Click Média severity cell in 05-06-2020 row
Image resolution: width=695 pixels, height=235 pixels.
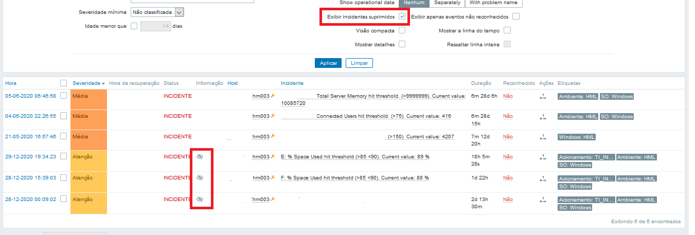(88, 99)
